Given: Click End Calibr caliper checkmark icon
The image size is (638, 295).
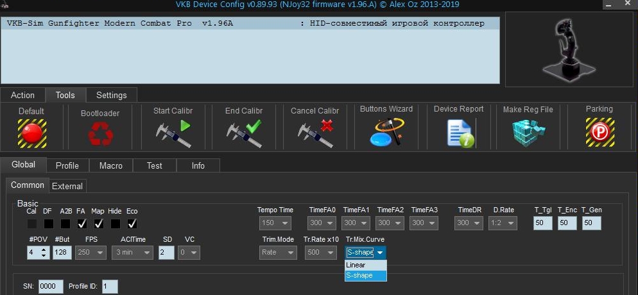Looking at the screenshot, I should [x=244, y=133].
